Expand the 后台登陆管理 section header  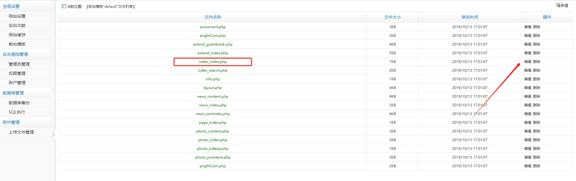tap(15, 54)
